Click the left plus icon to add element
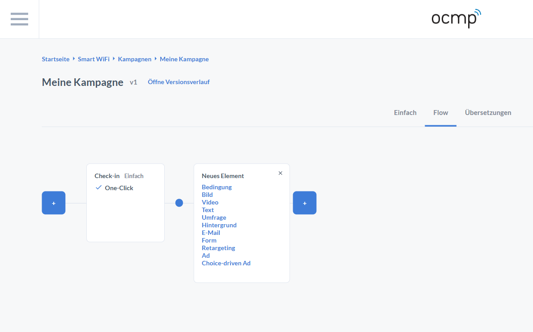Image resolution: width=533 pixels, height=332 pixels. pos(53,203)
